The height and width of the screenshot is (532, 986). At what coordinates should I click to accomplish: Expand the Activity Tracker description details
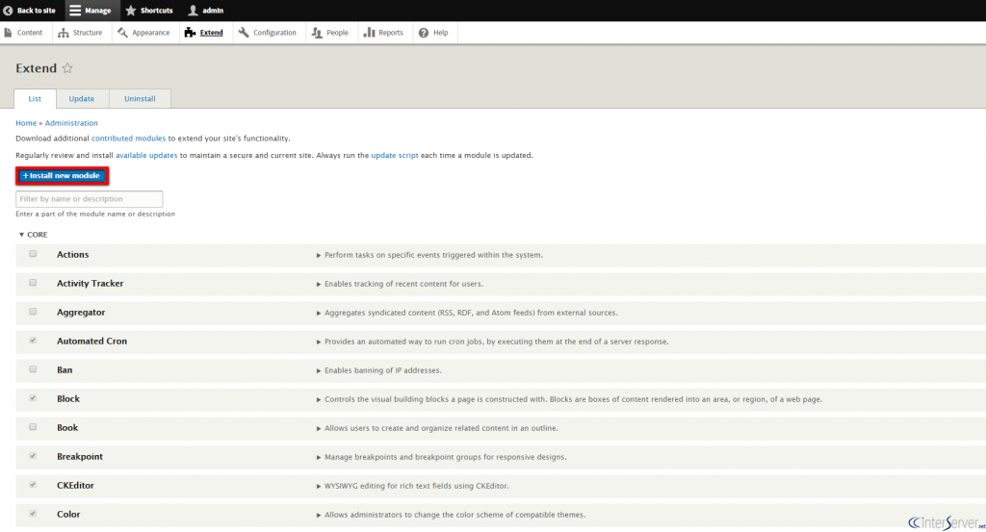319,284
